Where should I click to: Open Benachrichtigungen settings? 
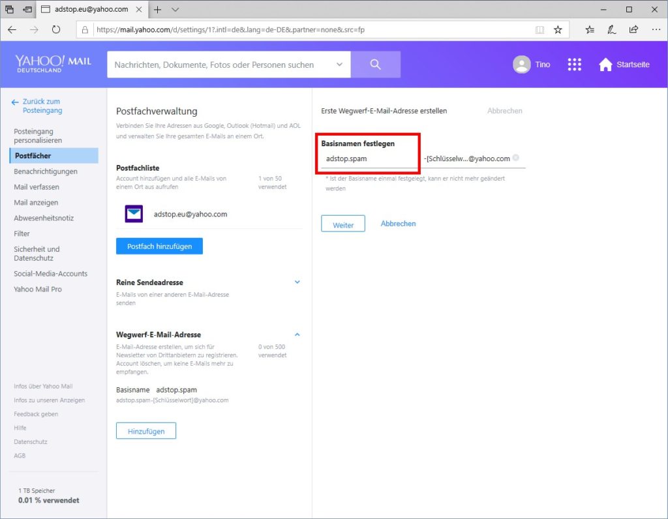(x=46, y=171)
